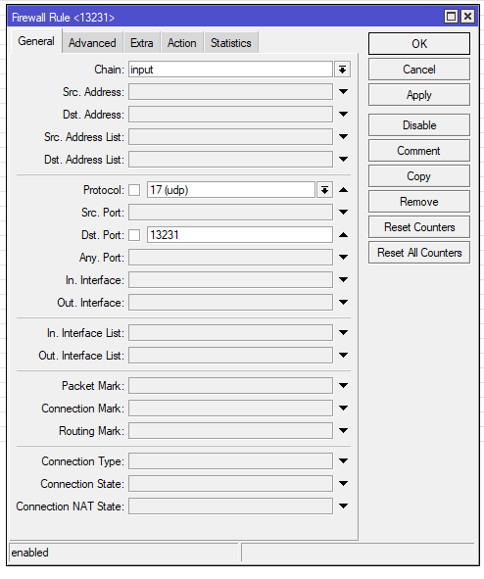Click the Protocol field showing 17 (udp)
The width and height of the screenshot is (484, 579).
click(231, 190)
